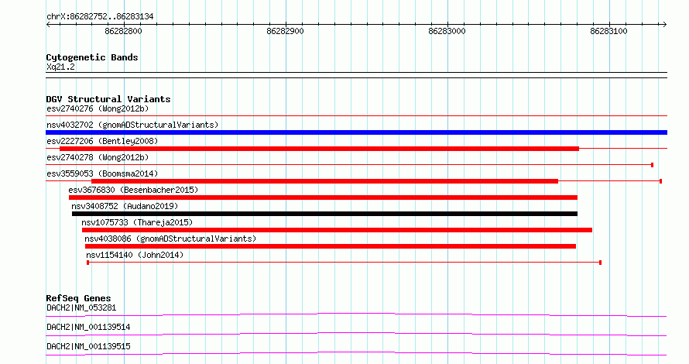689x364 pixels.
Task: Click the thin esv2740278 variant line
Action: coord(349,165)
